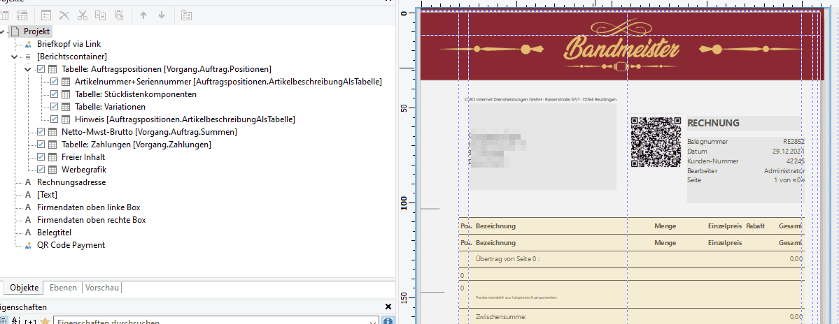Select Rechnungsadresse object in tree

pos(71,182)
